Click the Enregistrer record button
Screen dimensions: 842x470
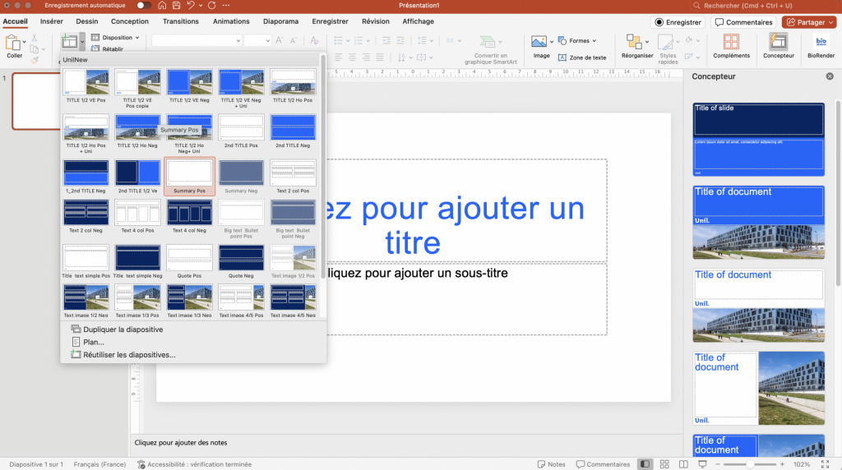click(678, 22)
